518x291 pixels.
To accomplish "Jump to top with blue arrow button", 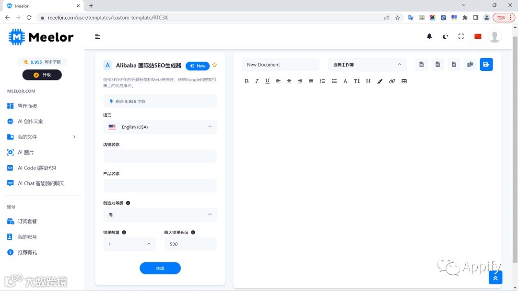I will (x=495, y=278).
